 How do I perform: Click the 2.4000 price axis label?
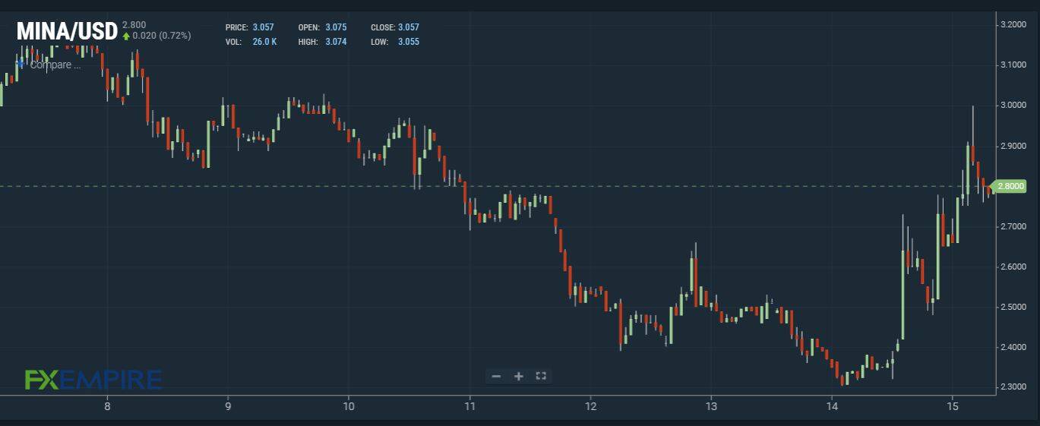1014,348
